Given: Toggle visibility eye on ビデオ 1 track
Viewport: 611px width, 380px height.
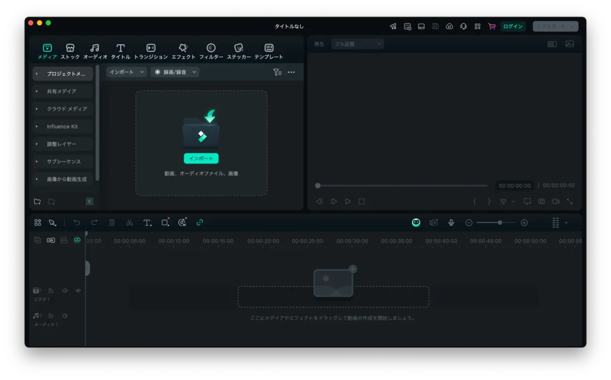Looking at the screenshot, I should pos(78,291).
